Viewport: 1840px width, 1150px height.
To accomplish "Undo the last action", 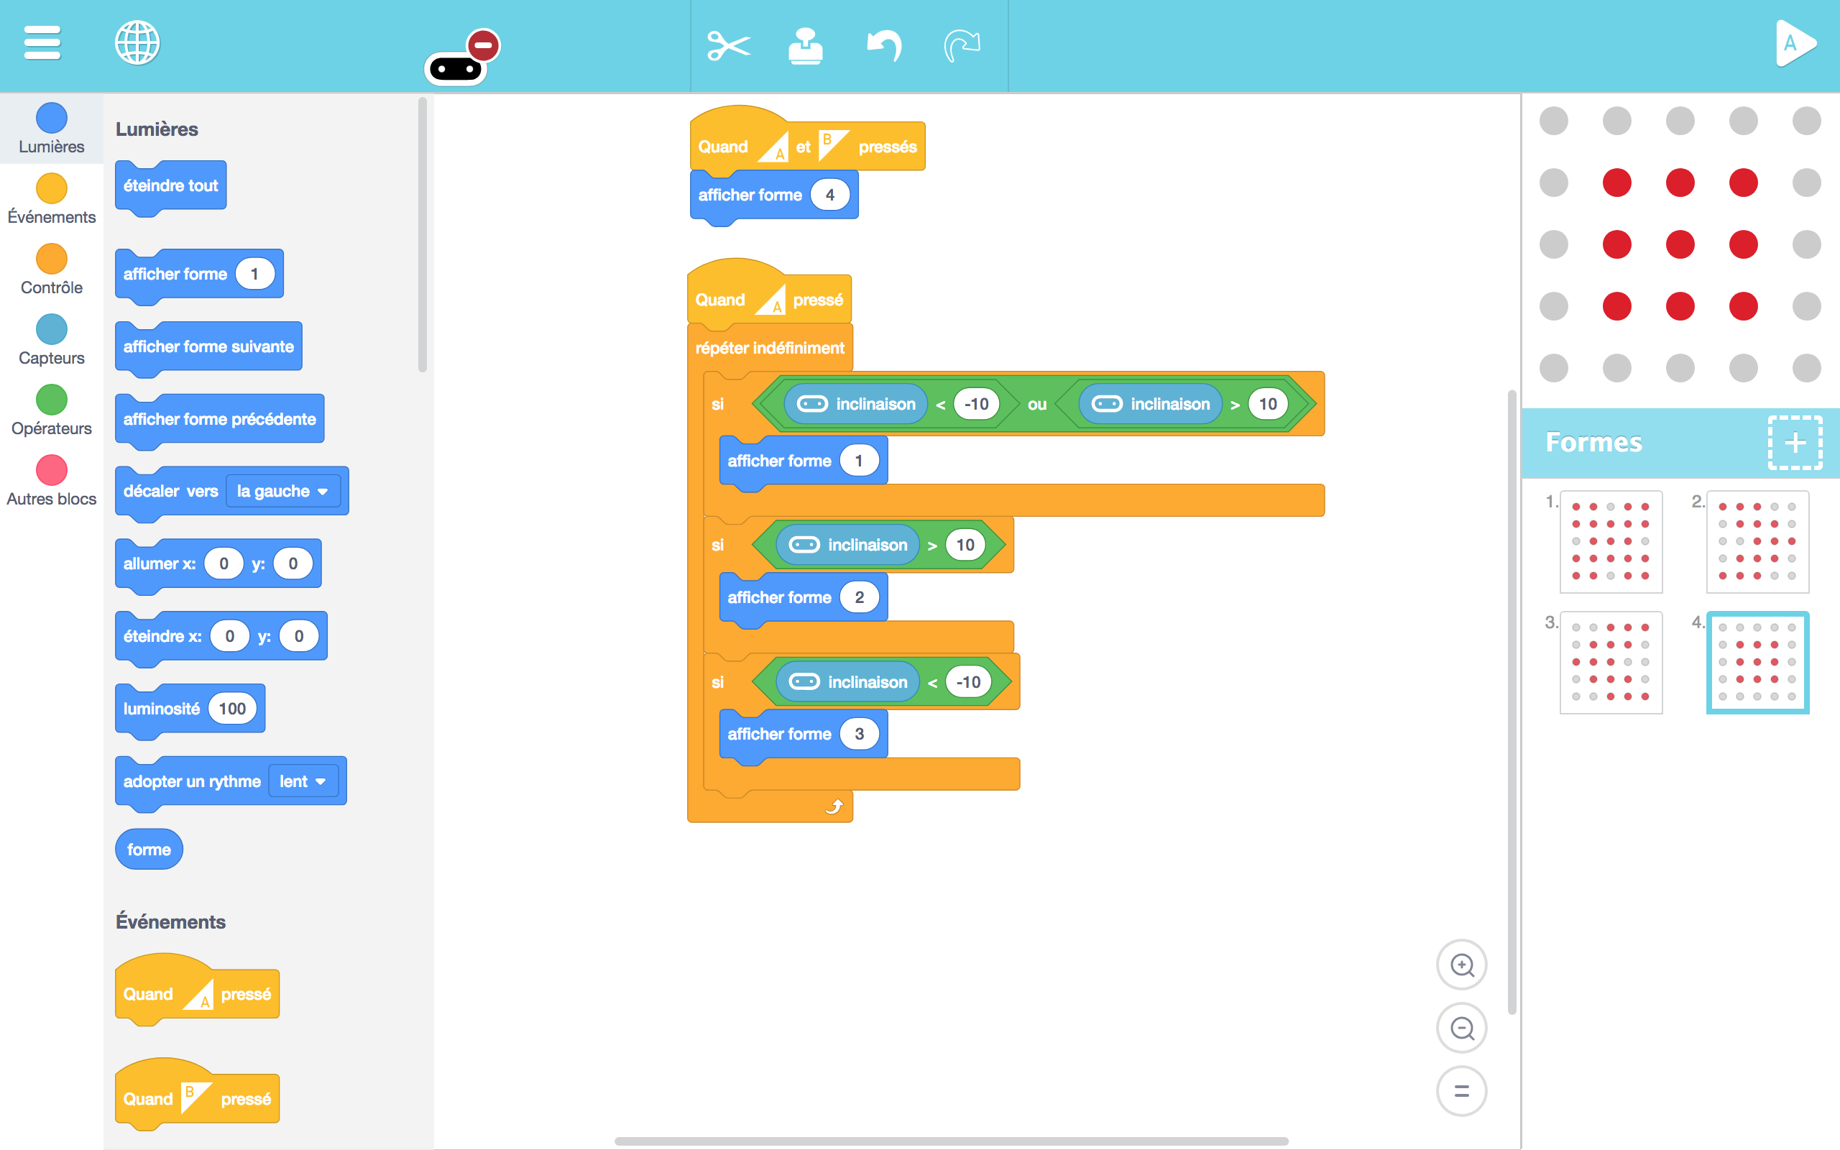I will pos(884,45).
